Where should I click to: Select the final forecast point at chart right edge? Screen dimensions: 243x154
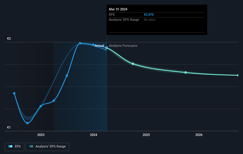click(x=238, y=75)
